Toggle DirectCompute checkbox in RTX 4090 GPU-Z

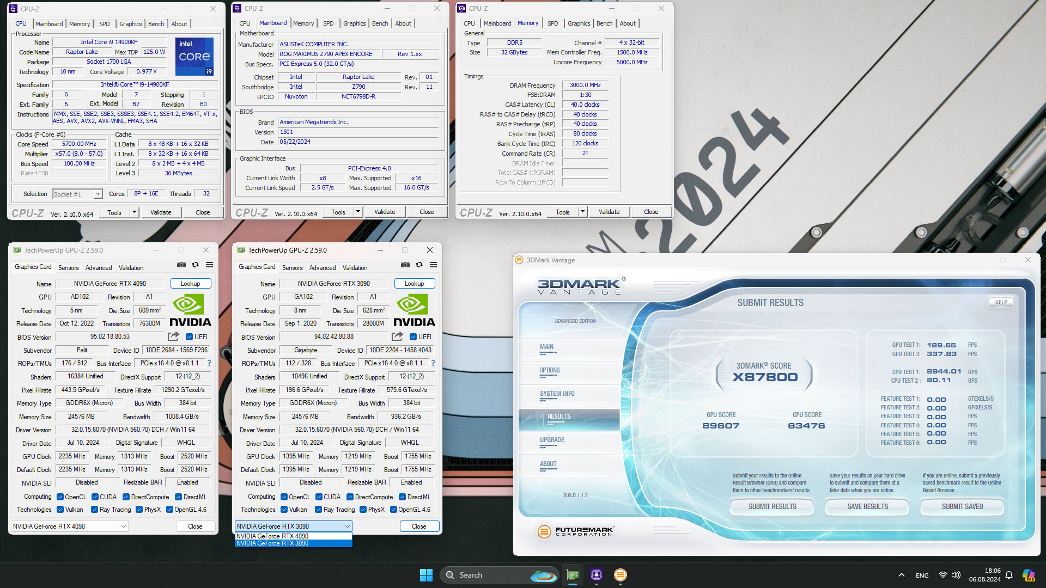pos(126,497)
